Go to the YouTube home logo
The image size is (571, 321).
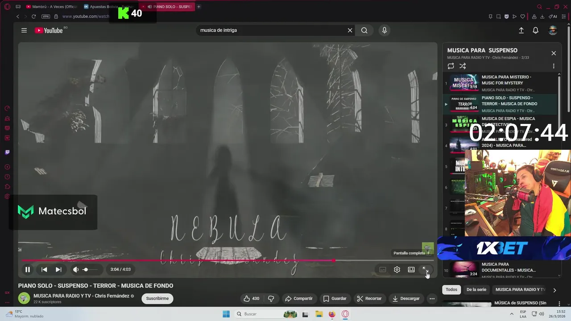(49, 30)
